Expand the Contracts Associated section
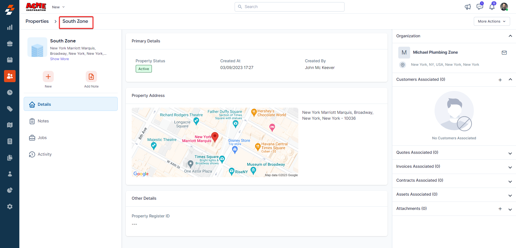 point(510,182)
